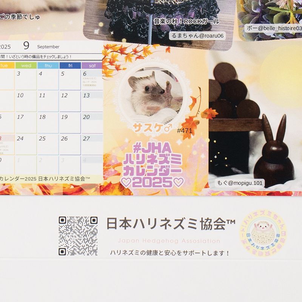Click the date 6 cell

point(92,80)
